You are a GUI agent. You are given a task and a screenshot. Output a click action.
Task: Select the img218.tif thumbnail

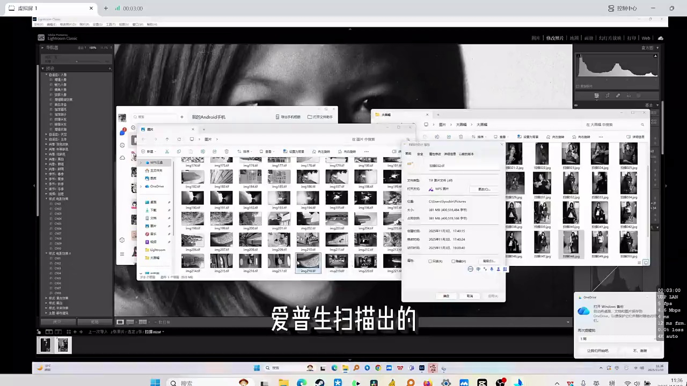[308, 262]
